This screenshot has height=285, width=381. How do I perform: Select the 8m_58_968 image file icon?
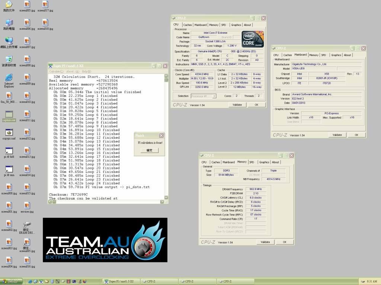pyautogui.click(x=9, y=98)
